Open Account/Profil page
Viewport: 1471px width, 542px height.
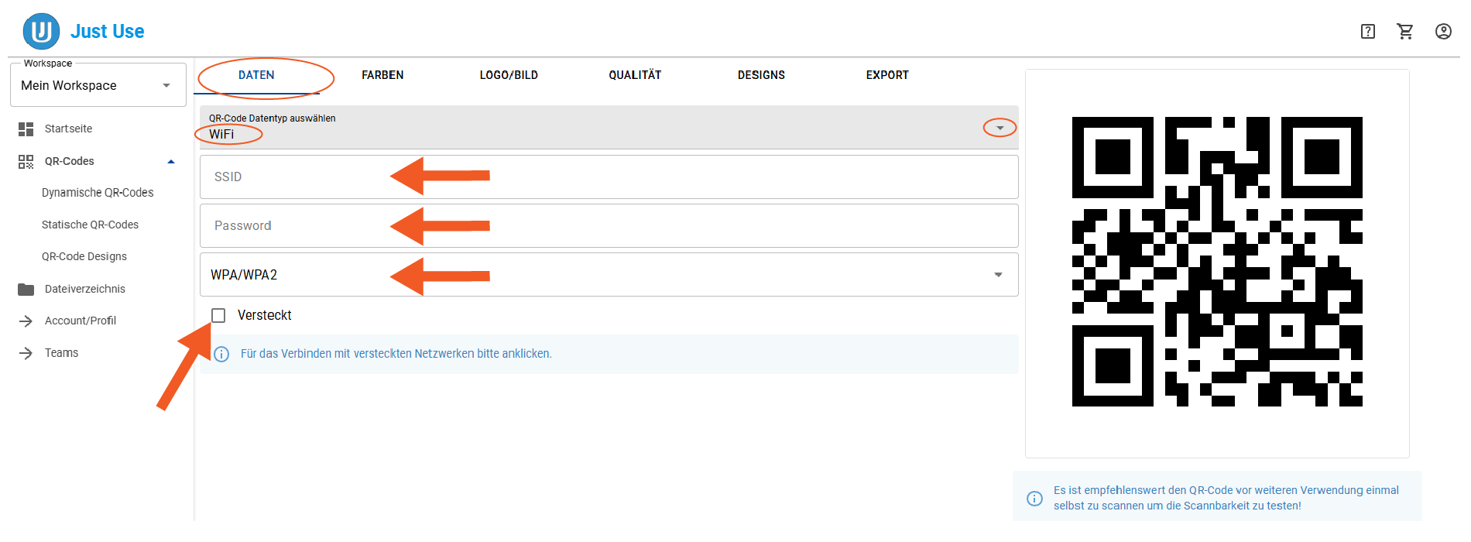[x=81, y=321]
